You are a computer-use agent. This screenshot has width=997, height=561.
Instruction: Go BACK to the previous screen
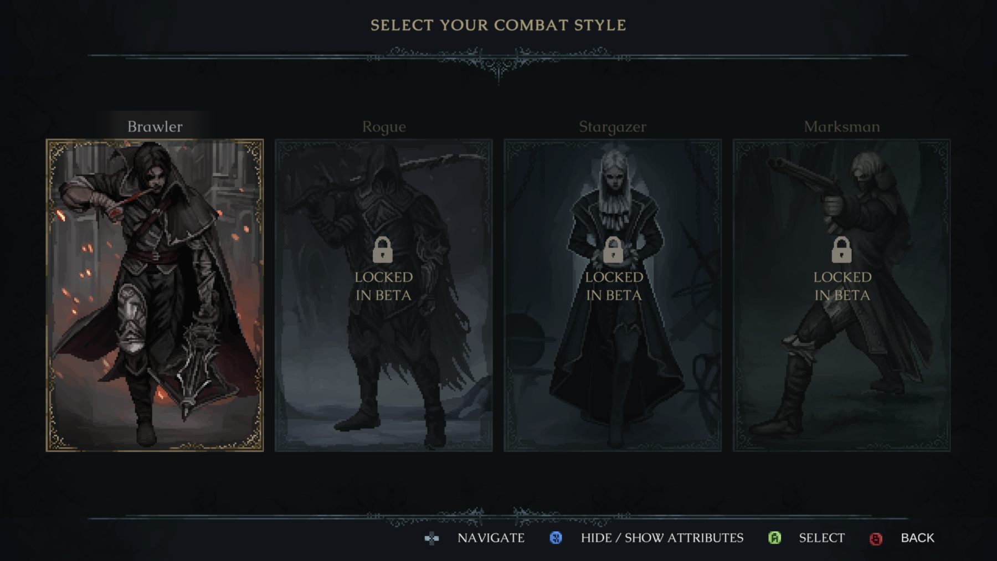pyautogui.click(x=918, y=538)
